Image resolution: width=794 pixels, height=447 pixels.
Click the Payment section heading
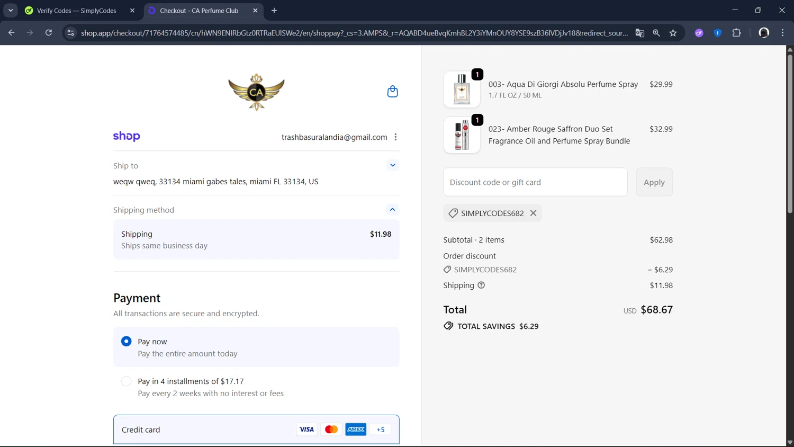pos(137,298)
